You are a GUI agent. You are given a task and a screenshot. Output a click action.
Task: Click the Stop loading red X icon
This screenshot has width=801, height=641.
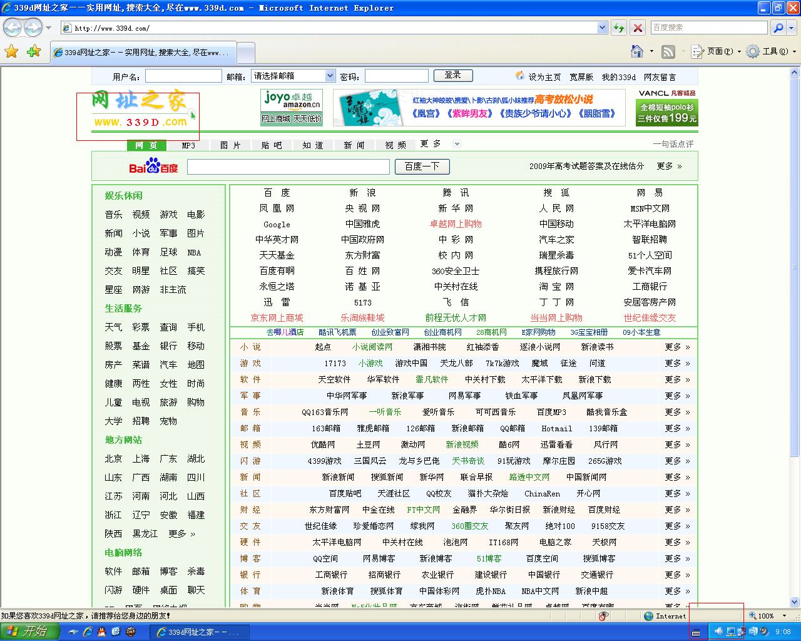pos(638,28)
